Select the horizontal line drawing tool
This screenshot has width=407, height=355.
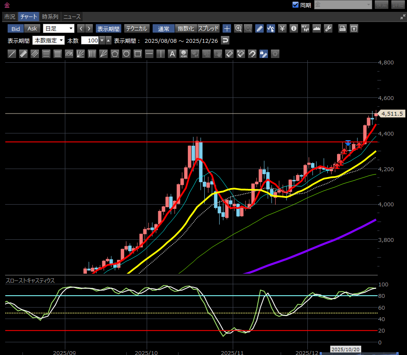click(x=149, y=54)
